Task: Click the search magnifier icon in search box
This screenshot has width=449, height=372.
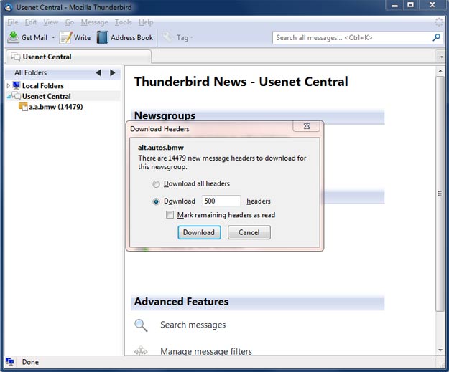Action: click(436, 37)
